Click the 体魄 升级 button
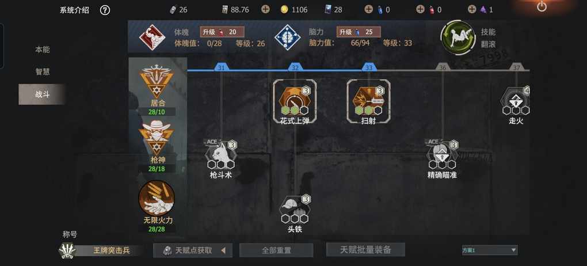This screenshot has height=266, width=587. 222,32
